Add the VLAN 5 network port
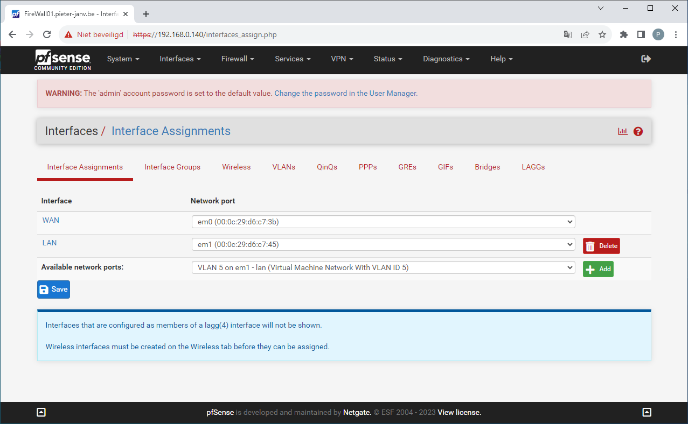Screen dimensions: 688x424 tap(598, 269)
